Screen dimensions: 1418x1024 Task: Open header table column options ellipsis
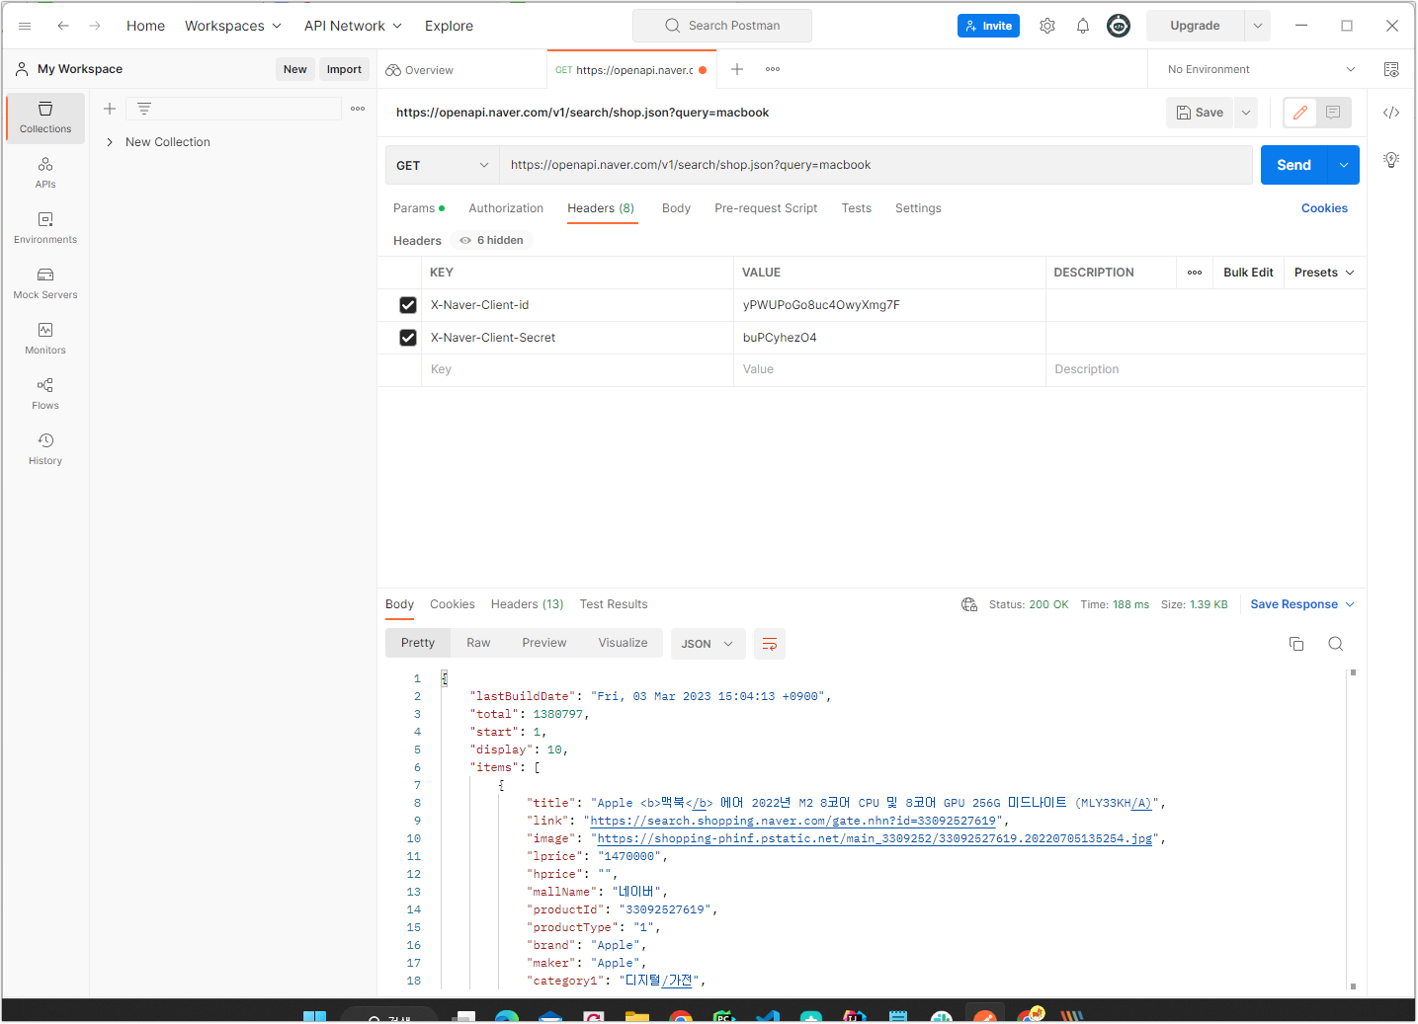click(x=1195, y=273)
